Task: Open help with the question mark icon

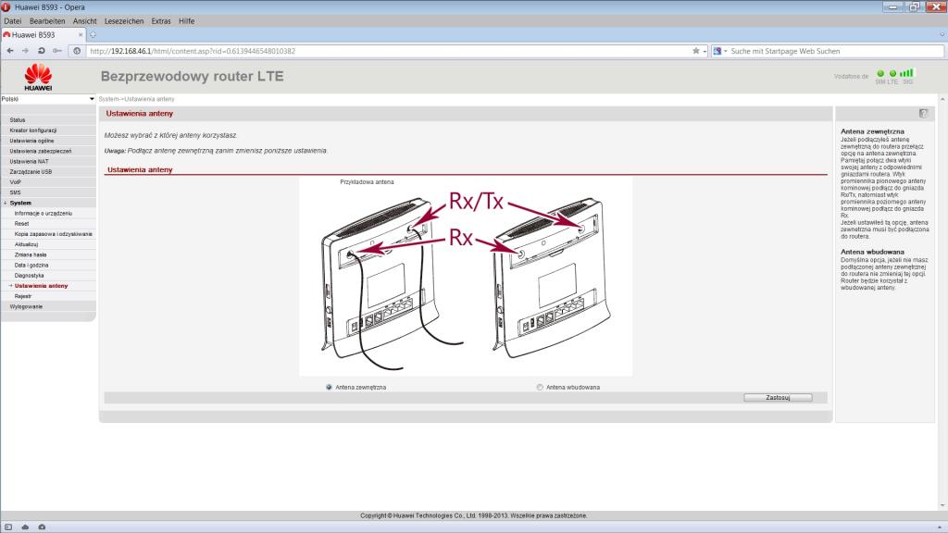Action: (x=923, y=114)
